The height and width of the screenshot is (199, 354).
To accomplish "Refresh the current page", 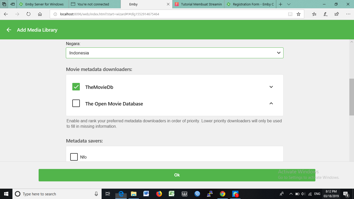I will [29, 14].
